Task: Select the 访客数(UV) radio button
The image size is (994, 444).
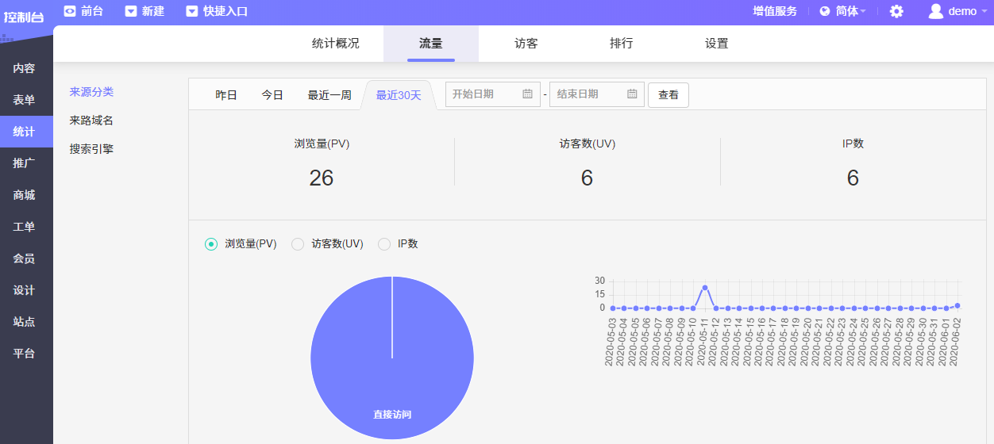Action: tap(298, 244)
